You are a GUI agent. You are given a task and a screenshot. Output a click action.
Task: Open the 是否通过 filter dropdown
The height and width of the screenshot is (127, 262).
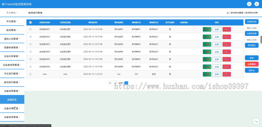(252, 52)
